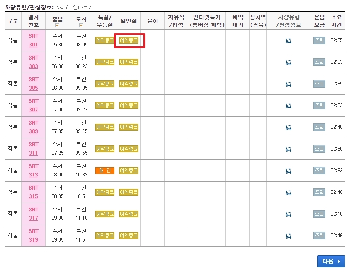Viewport: 351px width, 276px height.
Task: Go to next page with 다음 button
Action: (331, 261)
